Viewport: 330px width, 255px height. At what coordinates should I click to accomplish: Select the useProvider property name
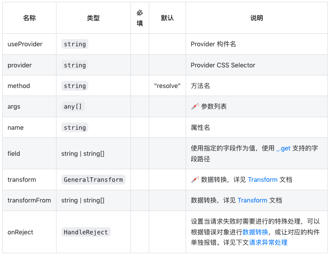point(25,44)
